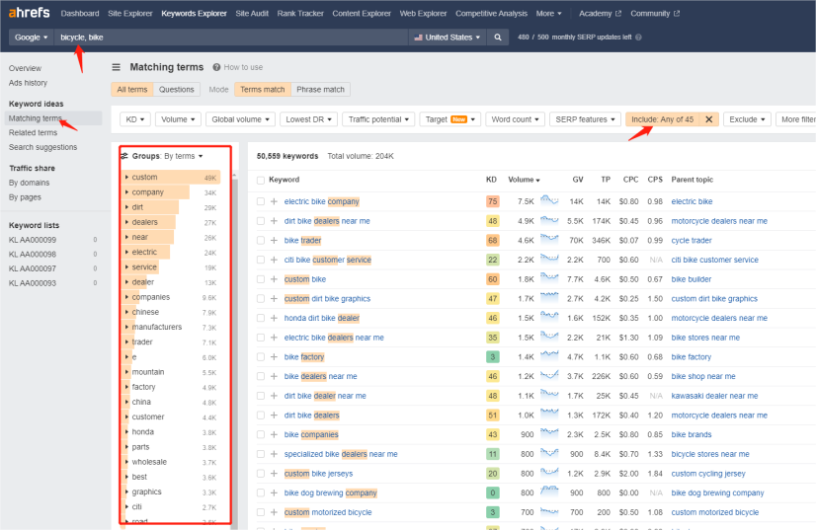Check the custom bike row
This screenshot has width=816, height=530.
[261, 279]
